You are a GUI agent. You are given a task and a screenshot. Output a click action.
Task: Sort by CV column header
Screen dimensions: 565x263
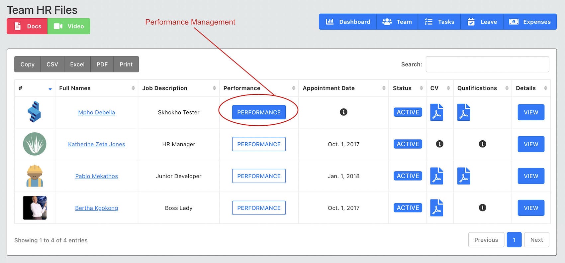(440, 88)
